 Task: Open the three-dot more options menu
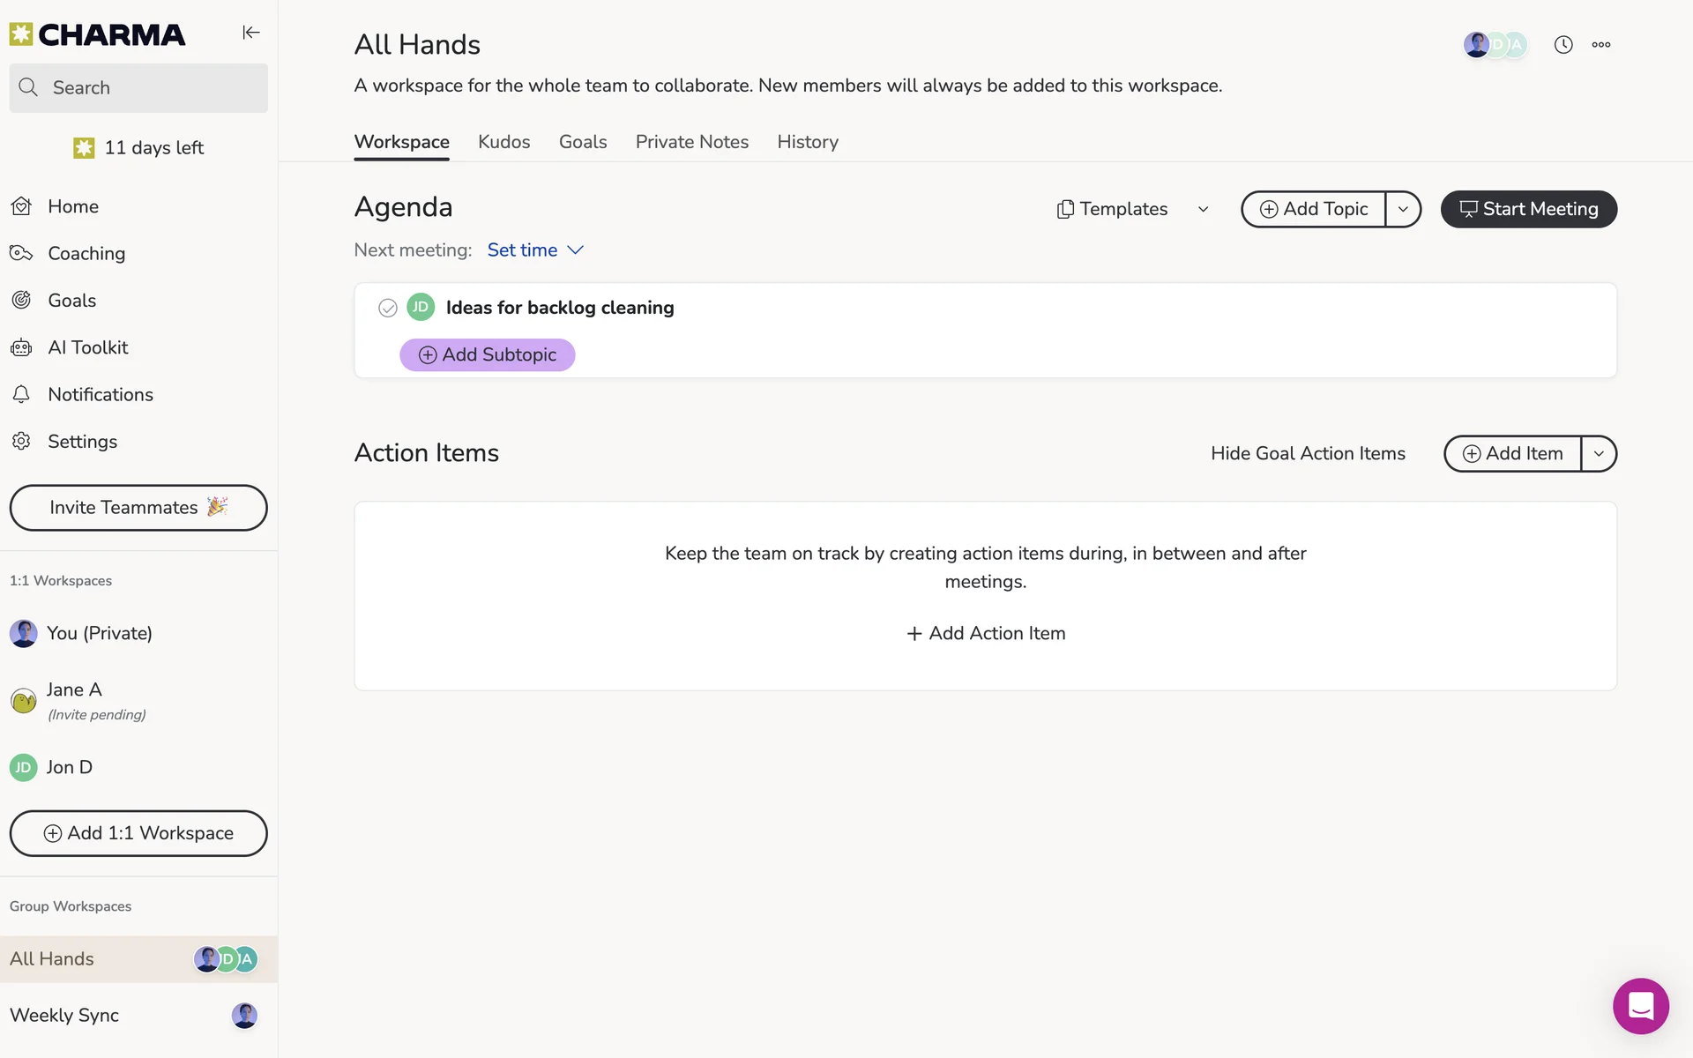pos(1601,45)
